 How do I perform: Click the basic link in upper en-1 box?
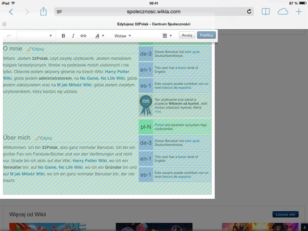pos(182,68)
